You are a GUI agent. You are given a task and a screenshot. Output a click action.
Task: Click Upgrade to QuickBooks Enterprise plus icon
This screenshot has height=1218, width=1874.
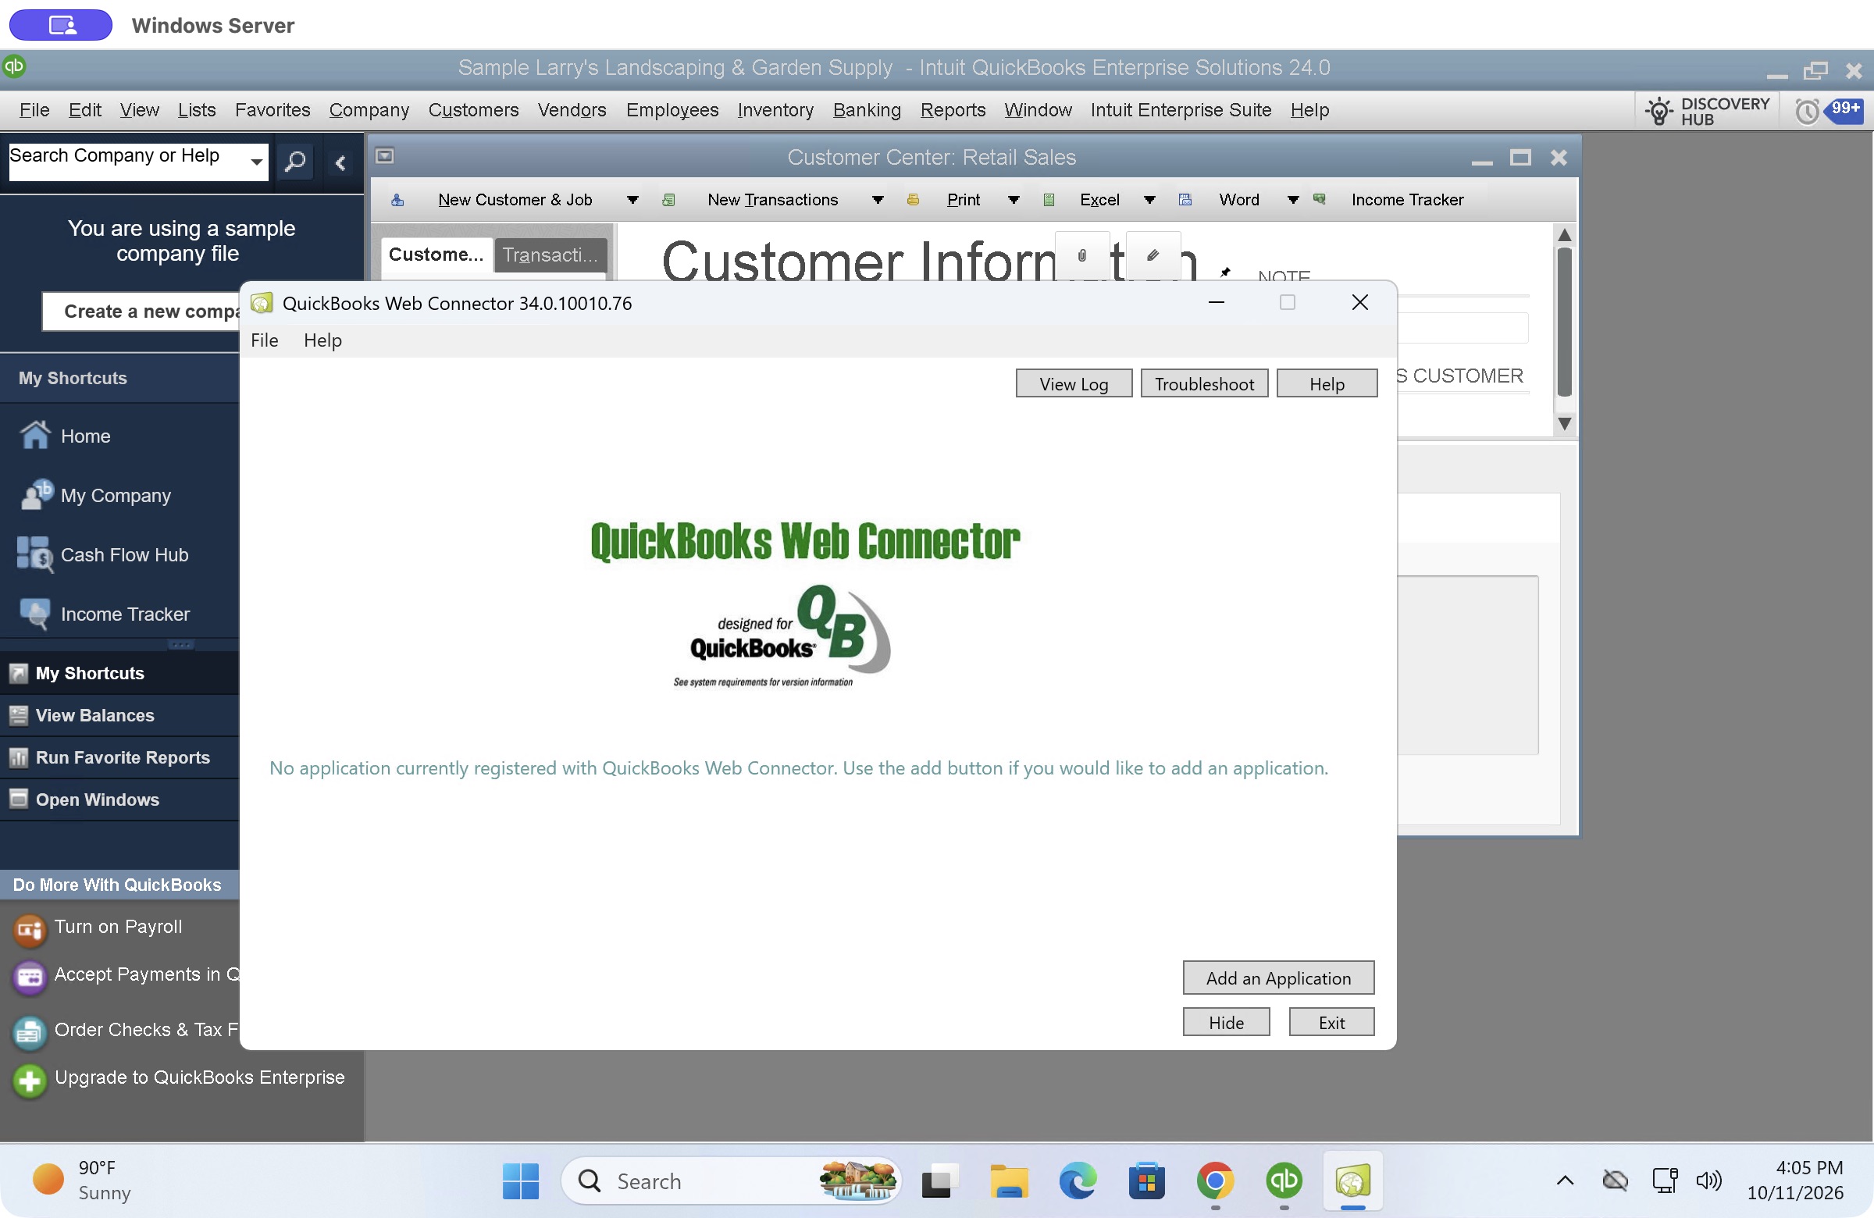(29, 1081)
